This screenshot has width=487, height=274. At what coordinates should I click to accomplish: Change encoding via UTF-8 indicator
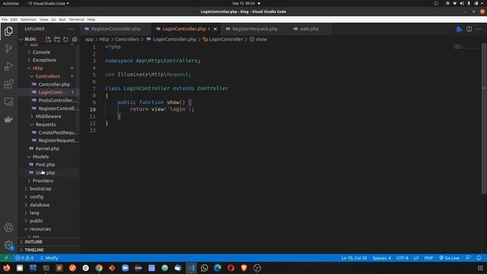[x=403, y=258]
